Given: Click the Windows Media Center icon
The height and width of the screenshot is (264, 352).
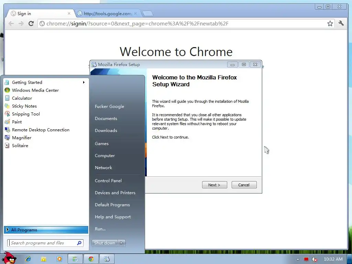Looking at the screenshot, I should [7, 90].
